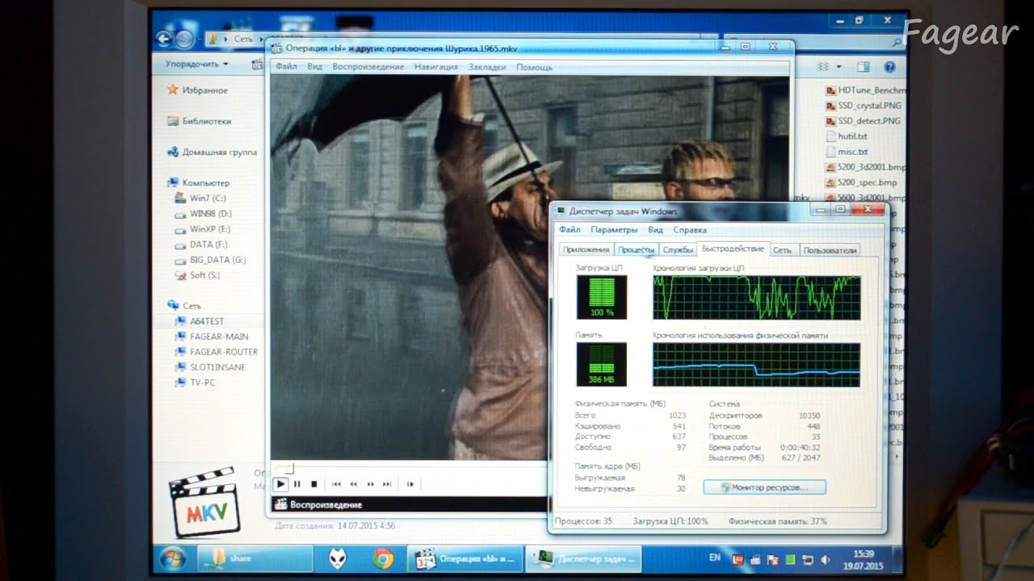Open the view options dropdown arrow

click(839, 67)
